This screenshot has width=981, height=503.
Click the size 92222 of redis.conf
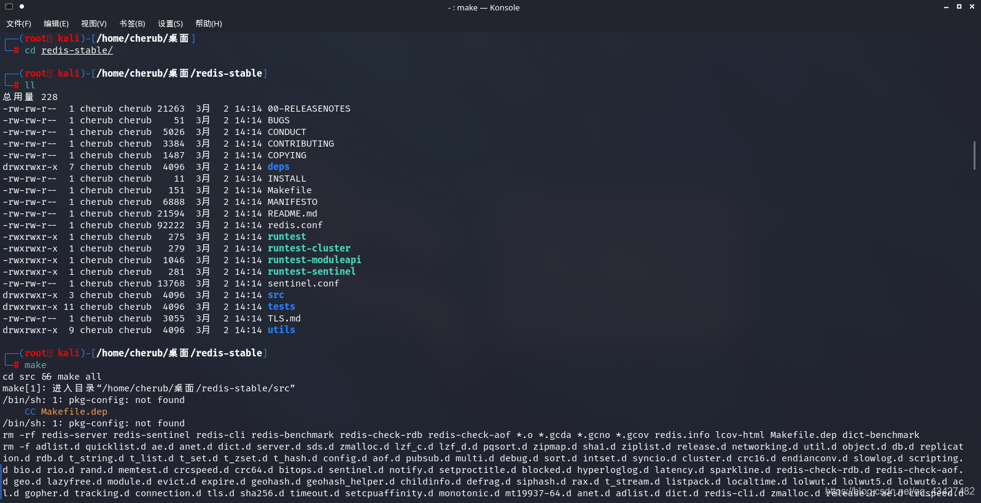tap(171, 225)
